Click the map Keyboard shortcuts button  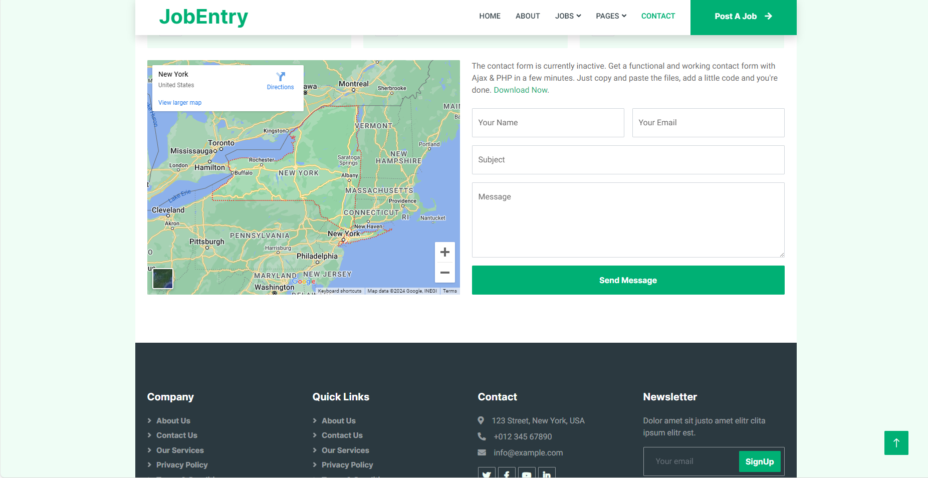339,291
